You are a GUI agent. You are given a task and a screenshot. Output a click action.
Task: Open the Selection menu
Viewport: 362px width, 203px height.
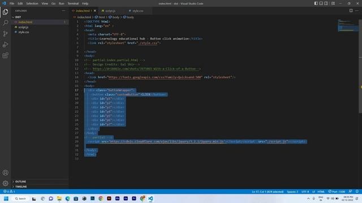click(x=32, y=3)
